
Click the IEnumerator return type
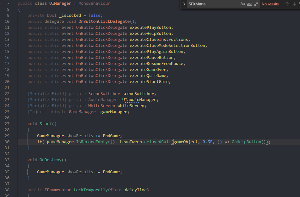58,190
